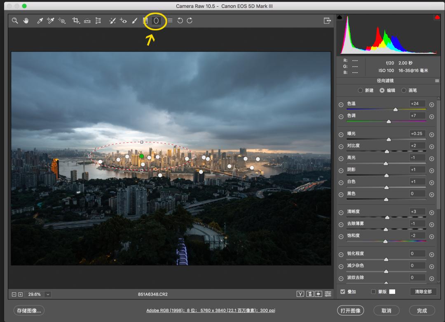
Task: Select the Hand tool
Action: tap(26, 21)
